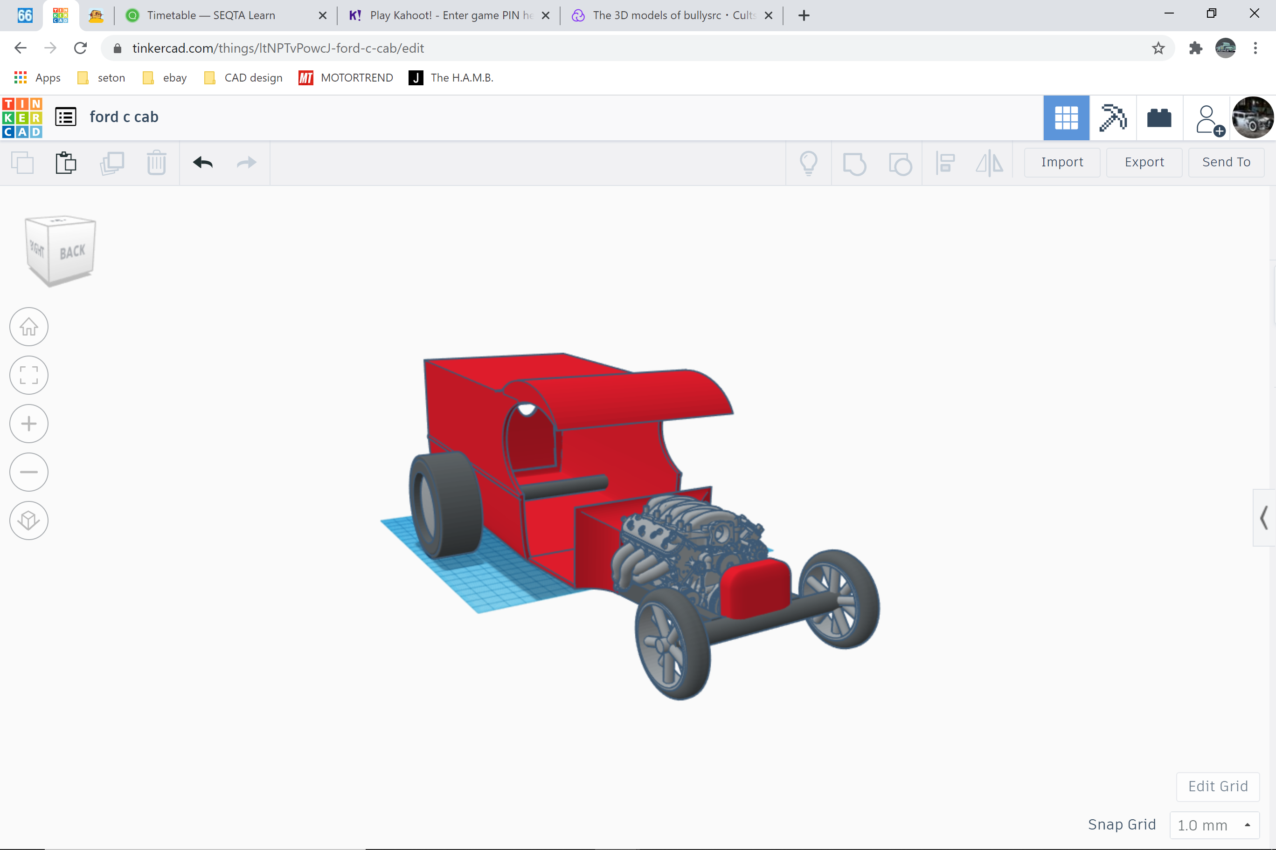1276x850 pixels.
Task: Click the Align tool icon
Action: 945,163
